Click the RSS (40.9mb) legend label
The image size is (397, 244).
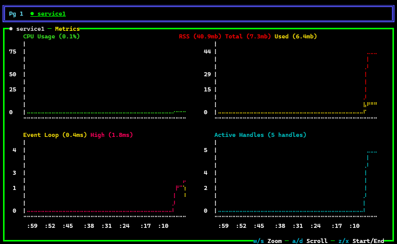[x=200, y=36]
